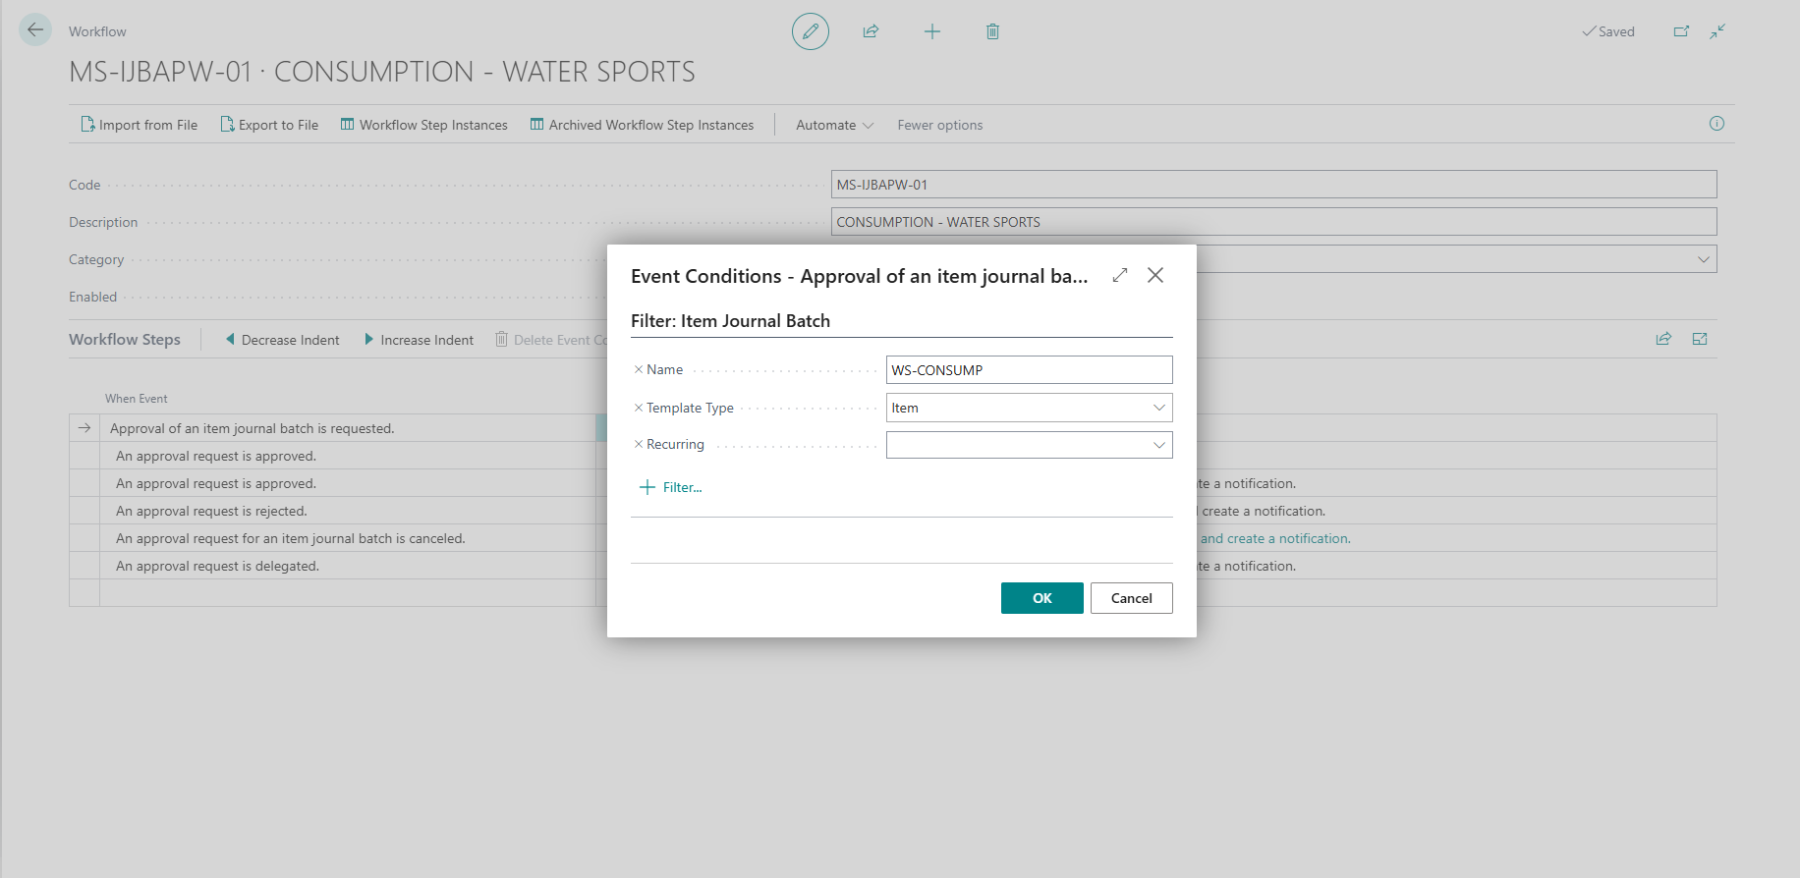Open page in new window icon
Image resolution: width=1800 pixels, height=878 pixels.
(1681, 31)
